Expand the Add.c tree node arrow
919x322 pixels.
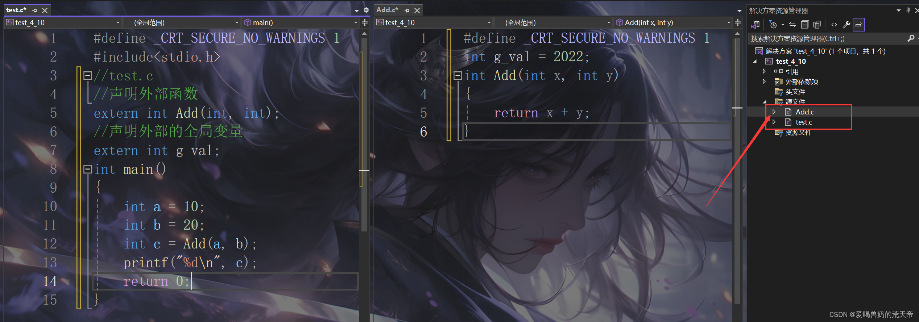point(774,112)
